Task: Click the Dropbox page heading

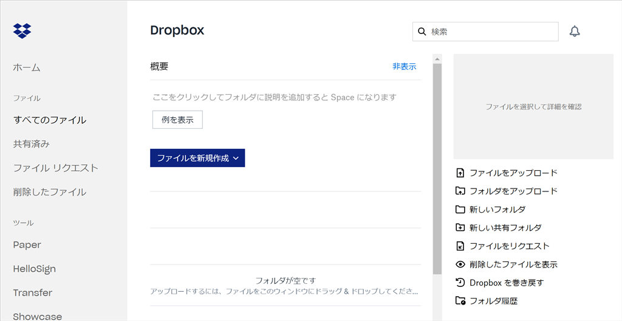Action: 177,30
